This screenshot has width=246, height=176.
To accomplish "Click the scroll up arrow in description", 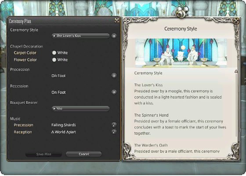I will 236,71.
